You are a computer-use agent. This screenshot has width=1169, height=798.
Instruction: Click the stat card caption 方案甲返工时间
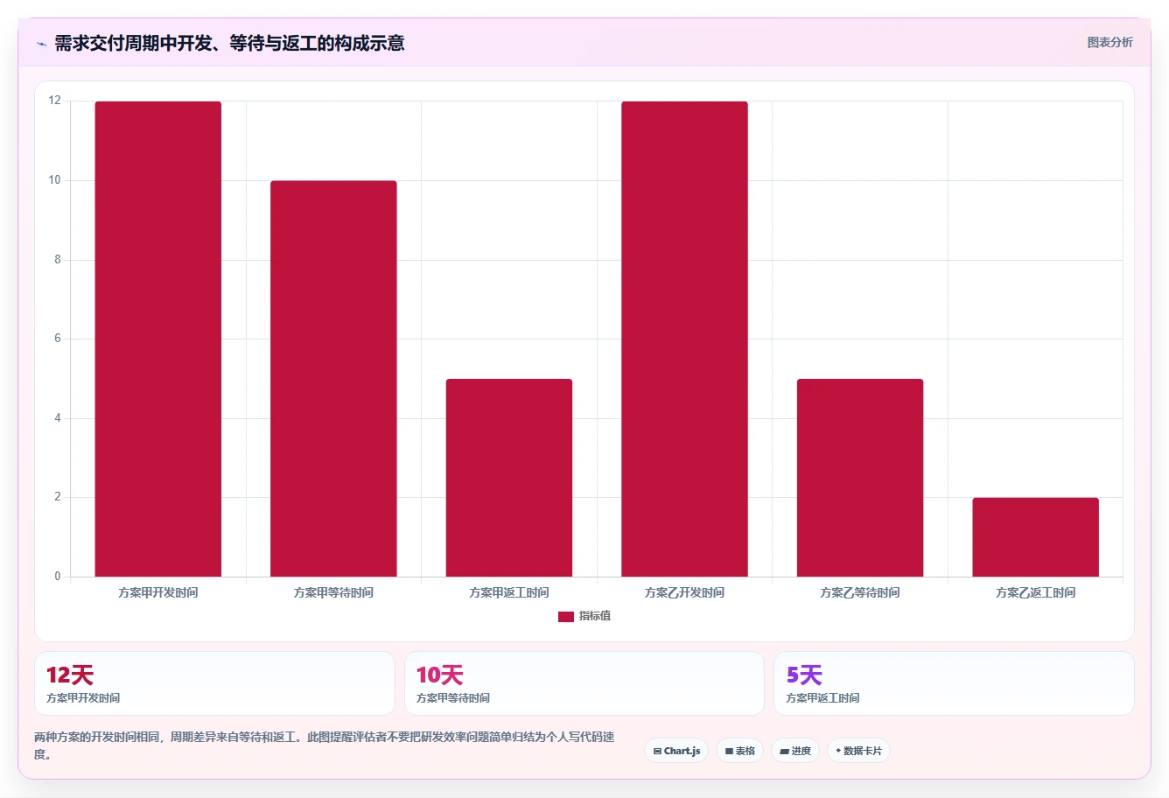point(822,698)
